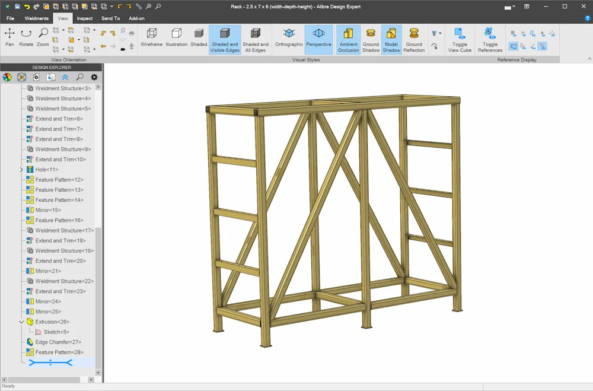Enable Ground Reflection
This screenshot has height=391, width=593.
414,40
